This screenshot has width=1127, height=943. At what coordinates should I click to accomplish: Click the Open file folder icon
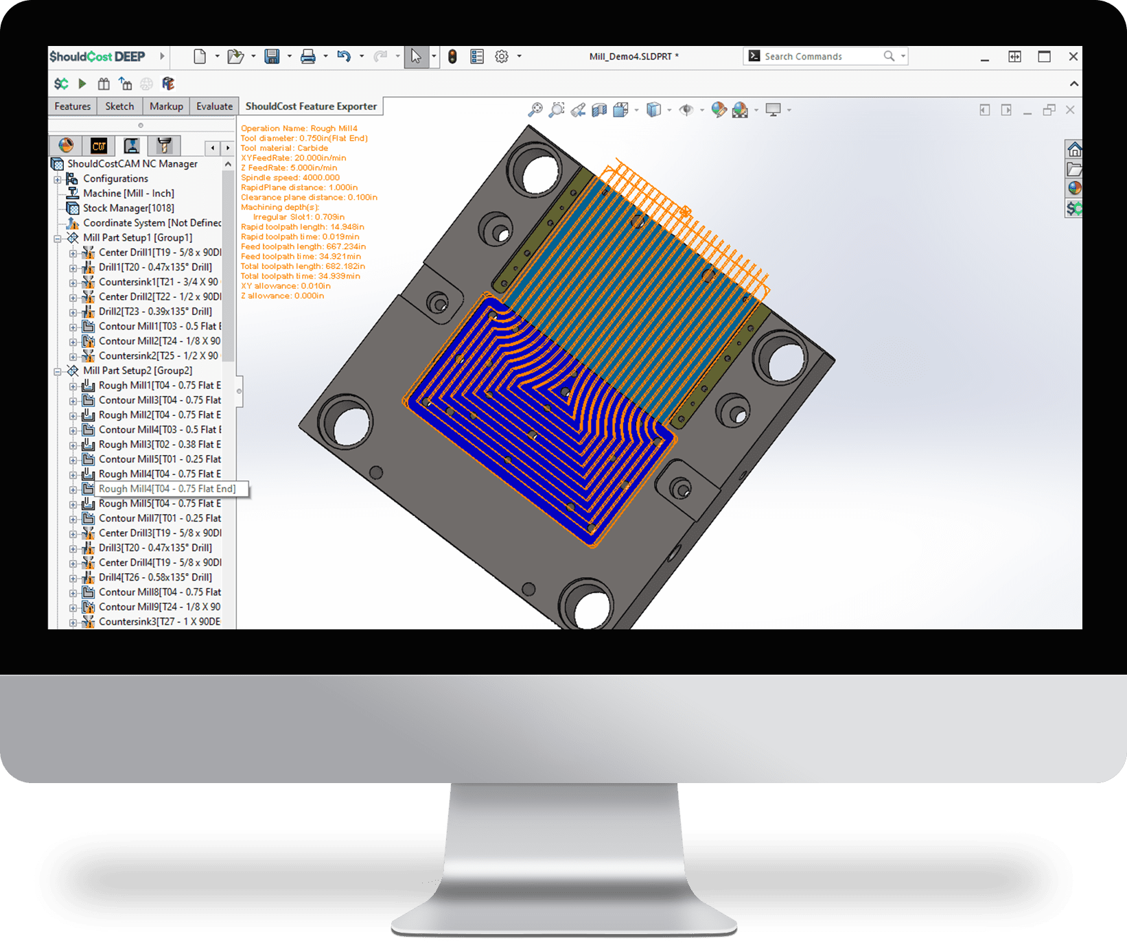235,56
